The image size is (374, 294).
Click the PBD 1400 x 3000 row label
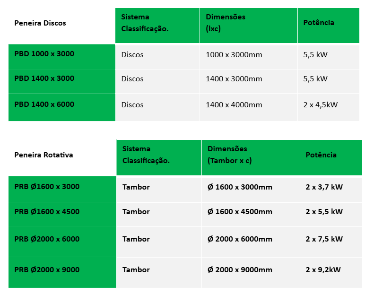pos(44,78)
